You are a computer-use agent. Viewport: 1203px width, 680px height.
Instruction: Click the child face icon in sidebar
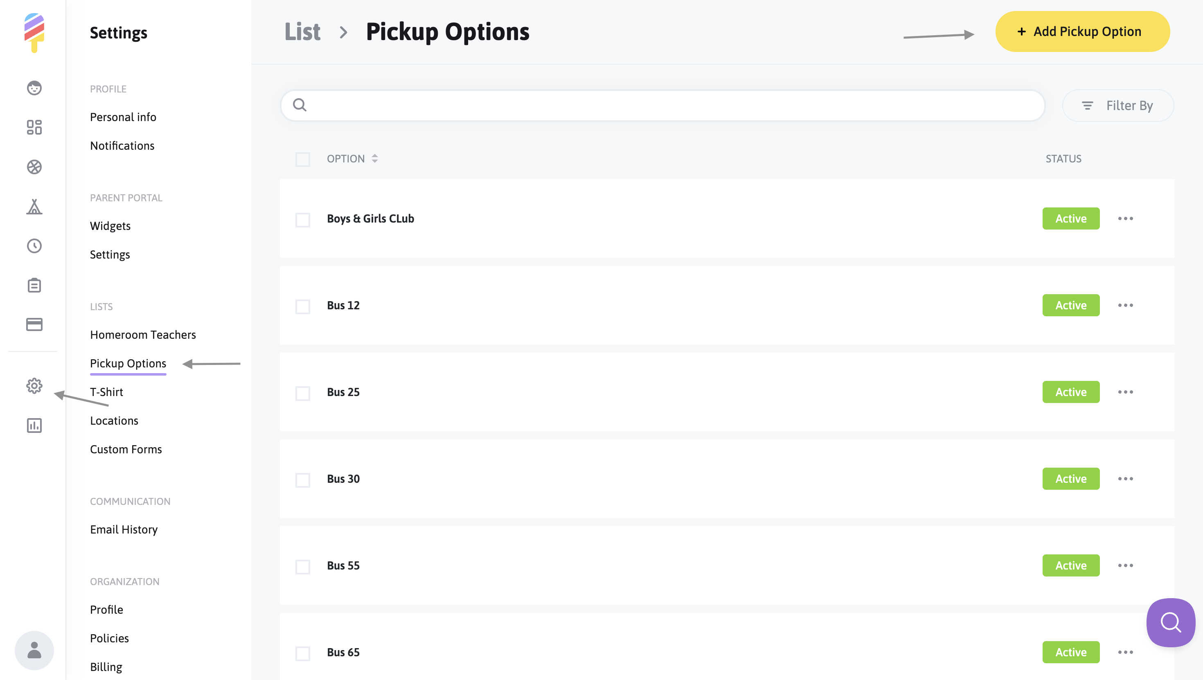click(x=34, y=88)
